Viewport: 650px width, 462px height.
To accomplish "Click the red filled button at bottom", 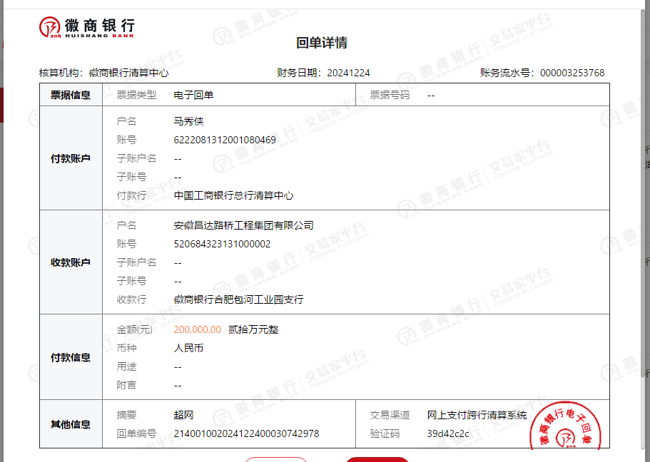I will (x=377, y=459).
